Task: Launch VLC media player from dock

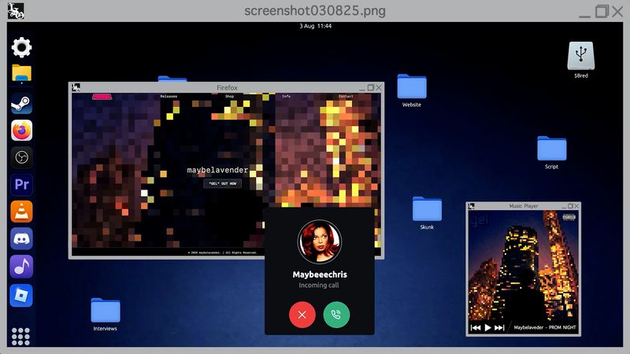Action: coord(21,212)
